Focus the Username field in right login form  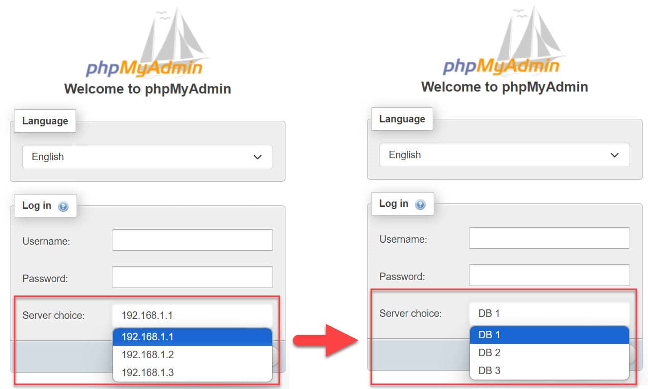tap(550, 238)
